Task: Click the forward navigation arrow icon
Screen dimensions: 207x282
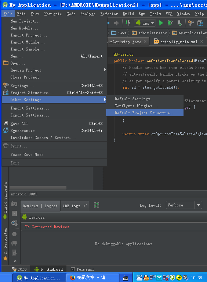Action: (x=116, y=23)
